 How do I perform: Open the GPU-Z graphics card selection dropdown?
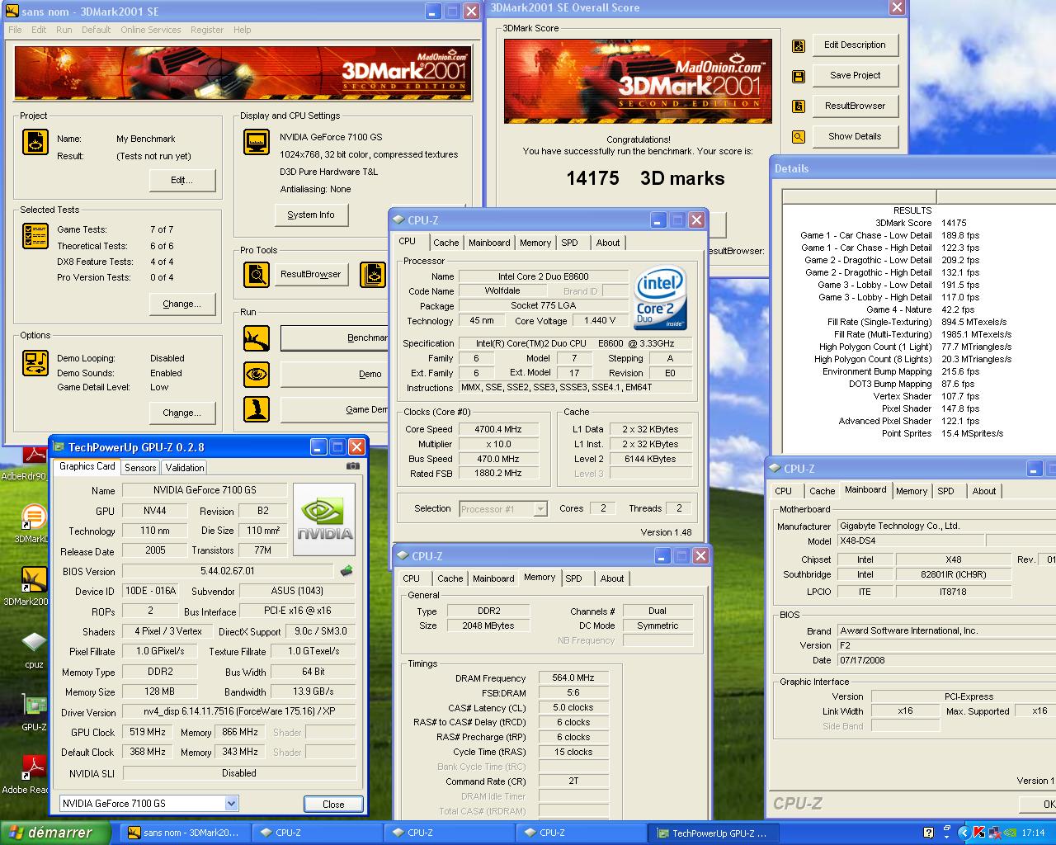pos(231,803)
